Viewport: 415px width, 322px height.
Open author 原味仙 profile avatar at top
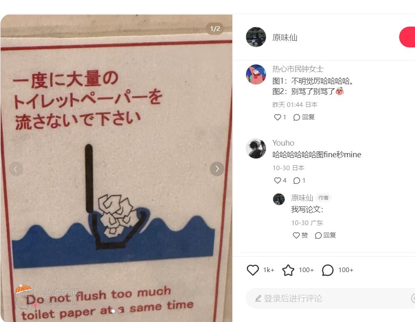click(256, 37)
